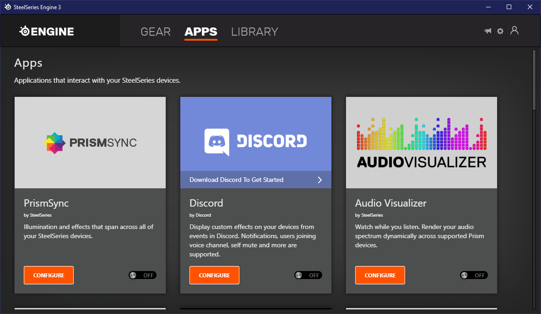
Task: Minimize the SteelSeries Engine 3 window
Action: pos(488,7)
